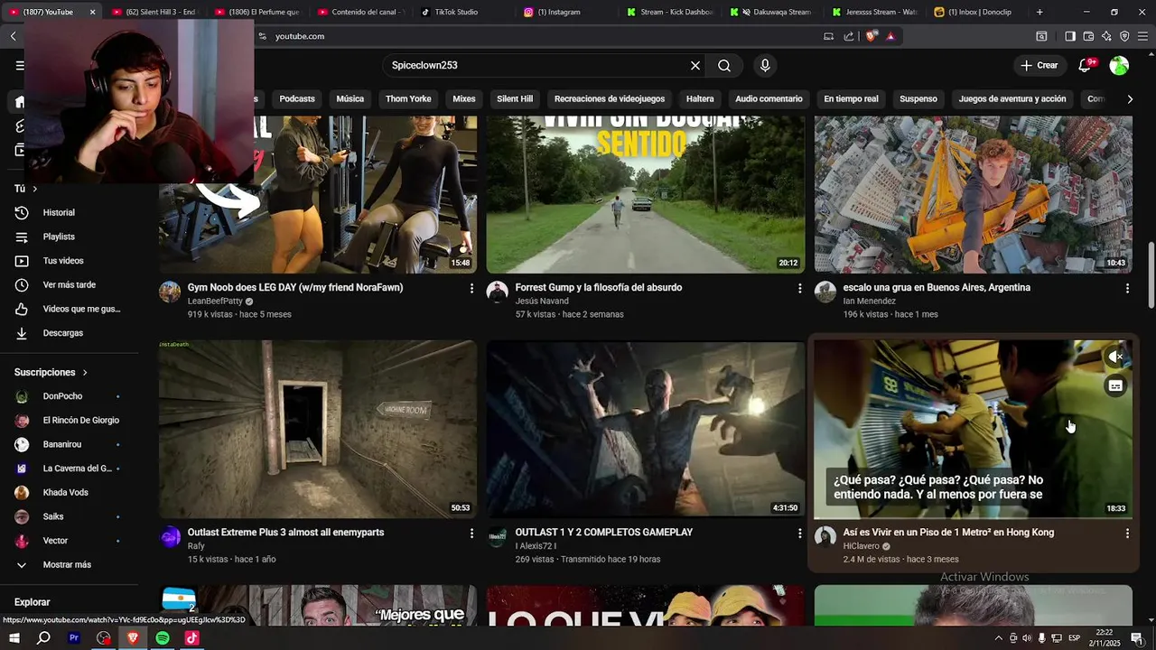Viewport: 1156px width, 650px height.
Task: Focus the YouTube search field
Action: (537, 65)
